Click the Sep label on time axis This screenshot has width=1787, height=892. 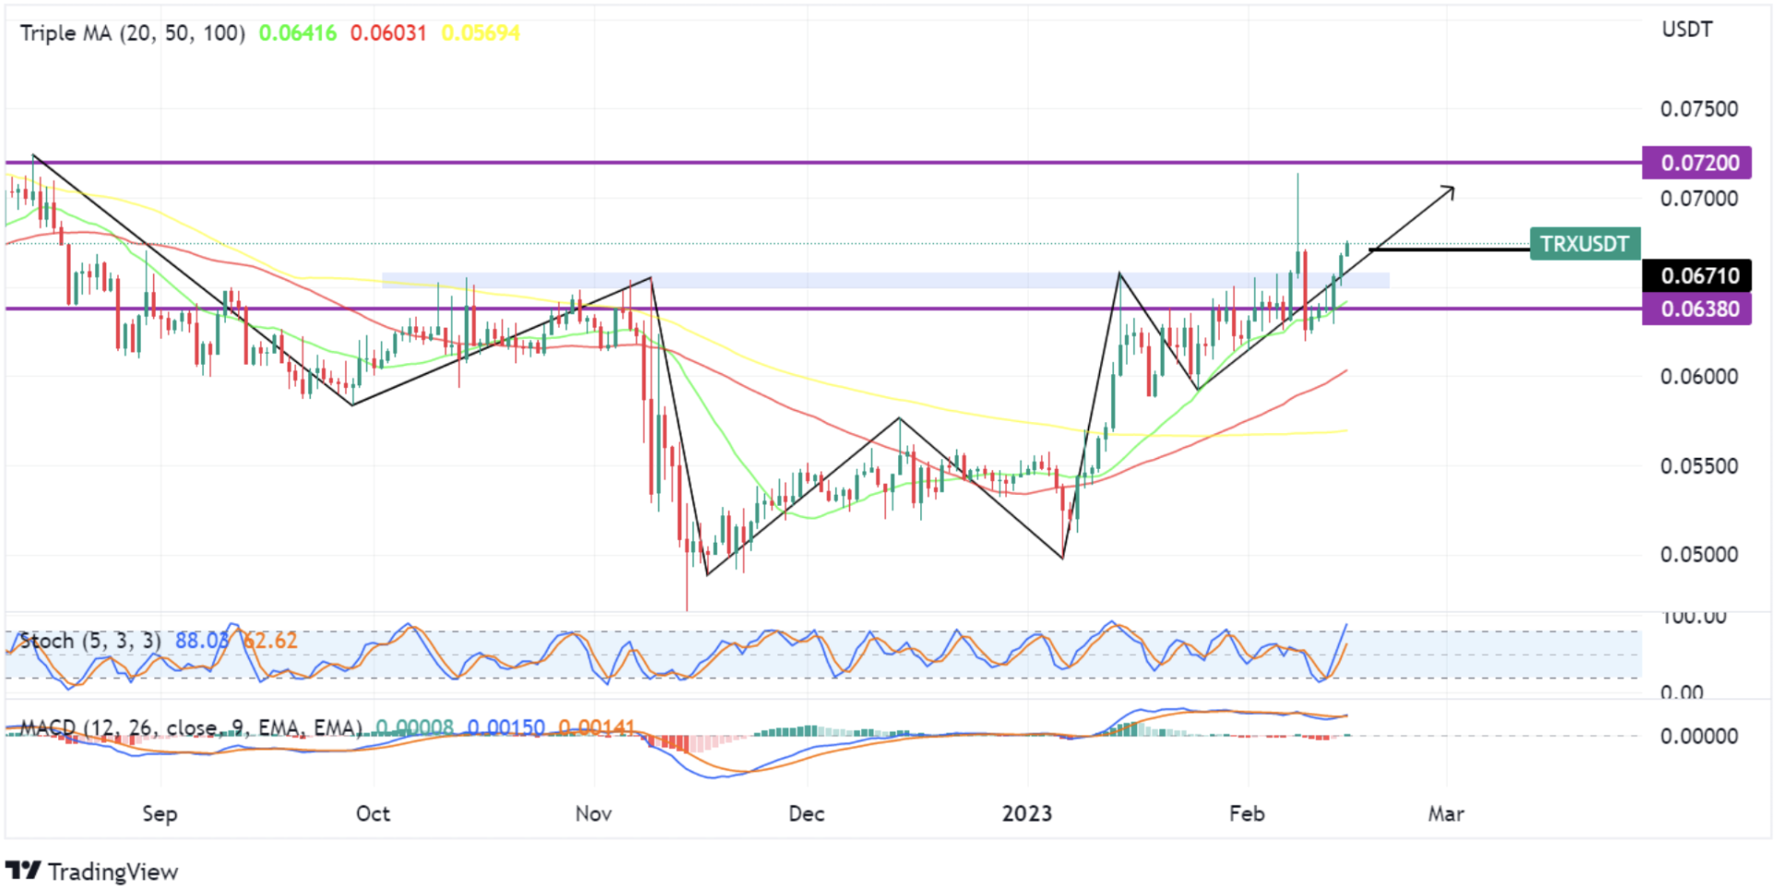point(160,814)
